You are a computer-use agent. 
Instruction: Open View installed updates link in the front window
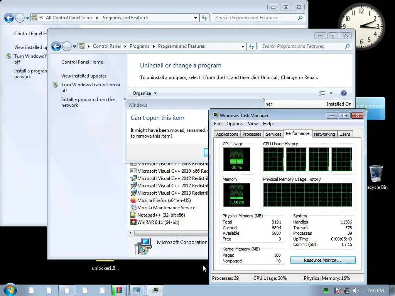point(84,76)
